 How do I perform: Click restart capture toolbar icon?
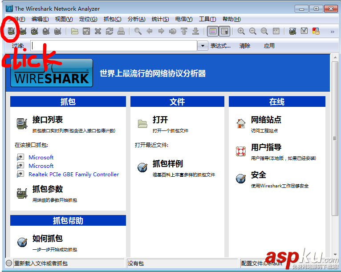point(57,31)
